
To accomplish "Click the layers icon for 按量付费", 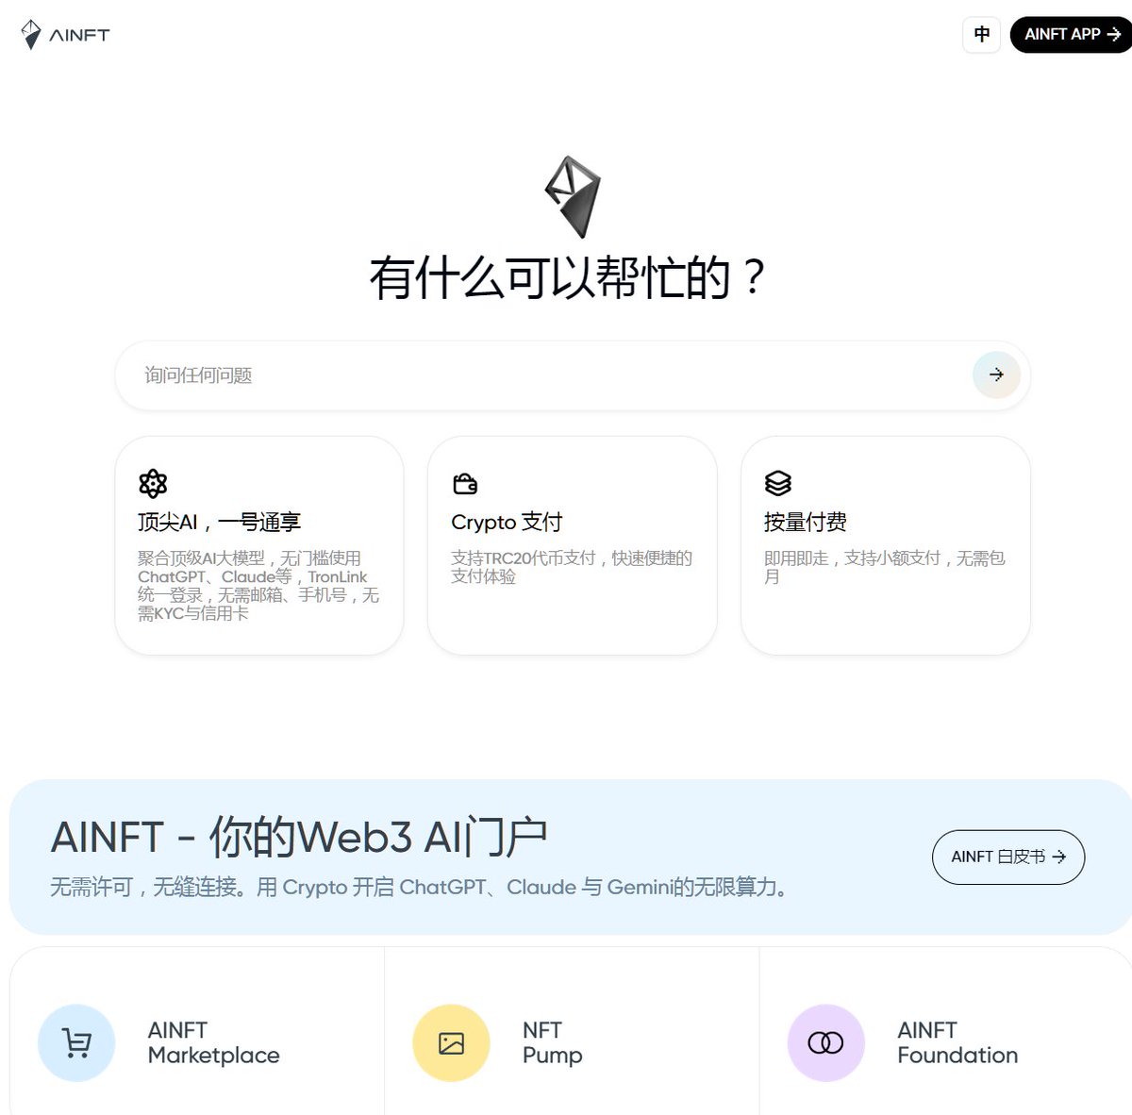I will [x=778, y=484].
